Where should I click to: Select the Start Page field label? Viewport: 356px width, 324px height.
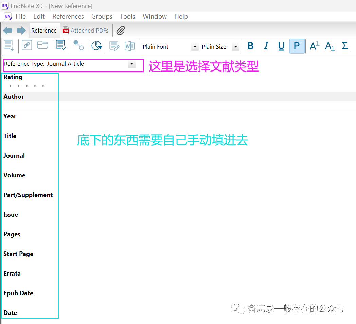click(x=18, y=254)
